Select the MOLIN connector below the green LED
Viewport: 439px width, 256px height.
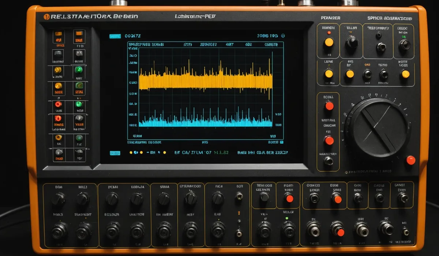(x=288, y=229)
